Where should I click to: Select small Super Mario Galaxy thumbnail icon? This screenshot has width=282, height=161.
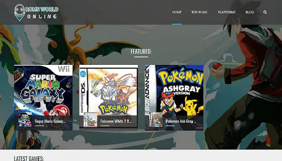(25, 120)
